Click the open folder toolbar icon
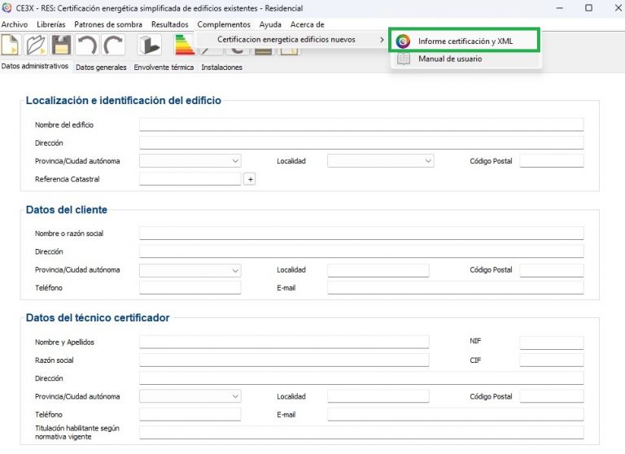The width and height of the screenshot is (625, 454). (37, 45)
